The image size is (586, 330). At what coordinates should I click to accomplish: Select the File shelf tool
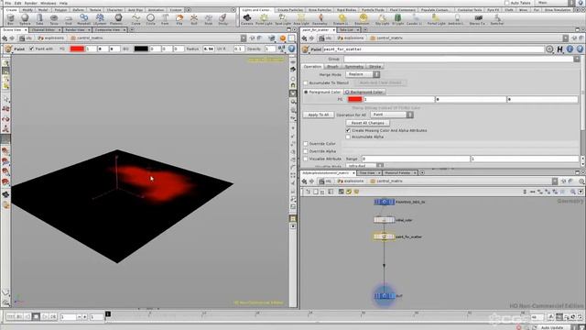click(x=179, y=19)
